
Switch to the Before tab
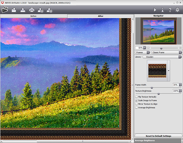33,16
